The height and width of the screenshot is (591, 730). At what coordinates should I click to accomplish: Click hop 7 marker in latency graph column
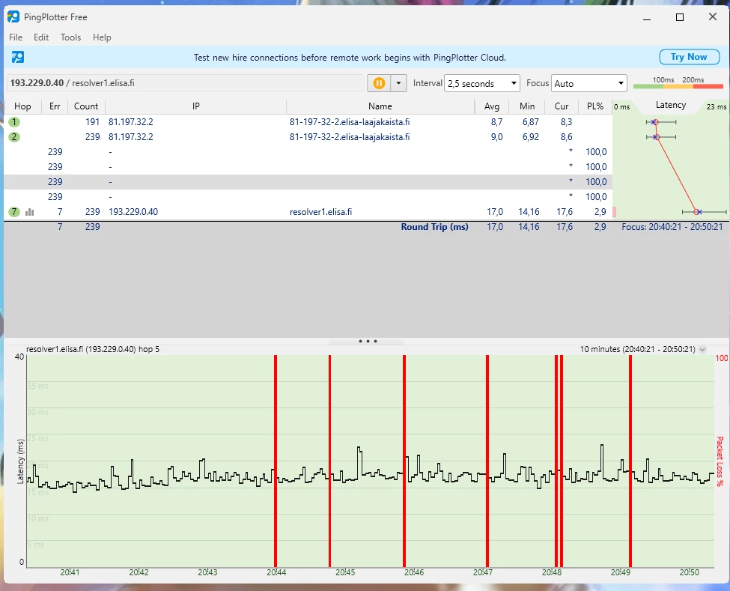[697, 212]
